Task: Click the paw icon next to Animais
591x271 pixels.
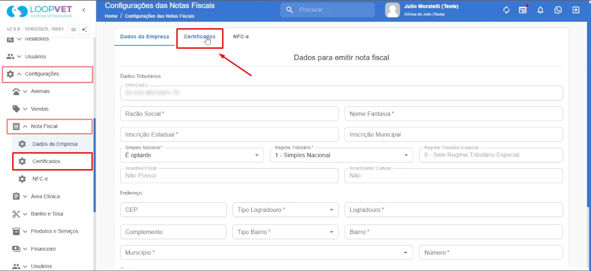Action: 16,91
